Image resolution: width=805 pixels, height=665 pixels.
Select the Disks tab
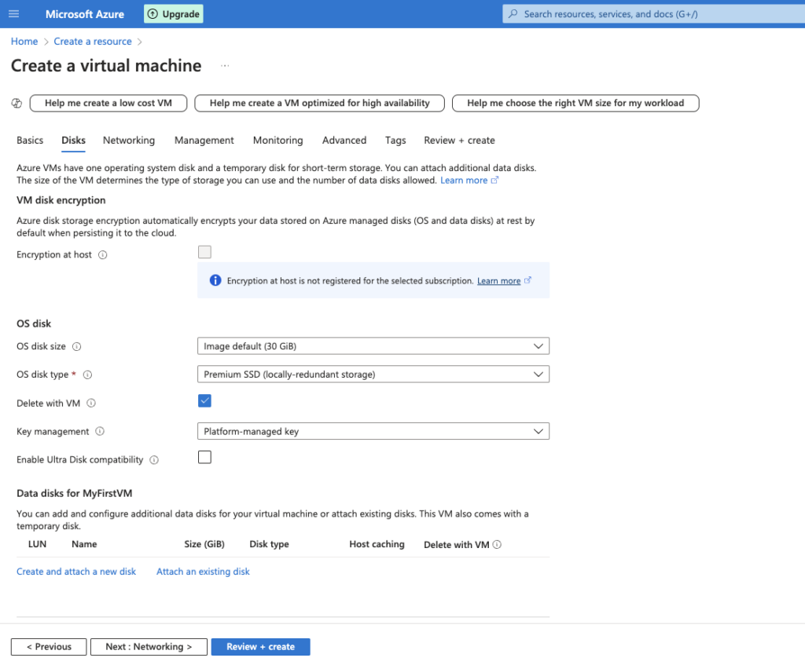(x=73, y=141)
